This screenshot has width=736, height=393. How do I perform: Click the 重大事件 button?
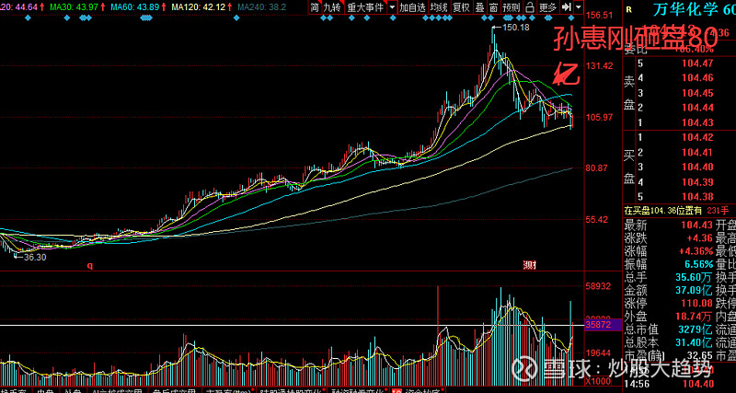click(x=365, y=7)
